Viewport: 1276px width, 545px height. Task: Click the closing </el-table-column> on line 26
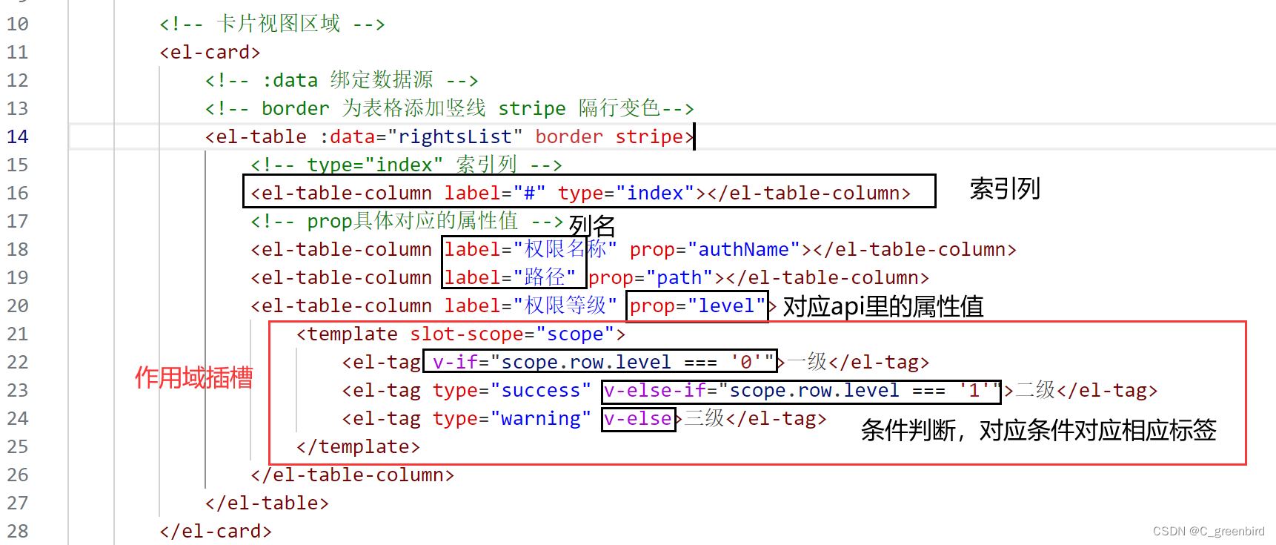click(x=352, y=475)
